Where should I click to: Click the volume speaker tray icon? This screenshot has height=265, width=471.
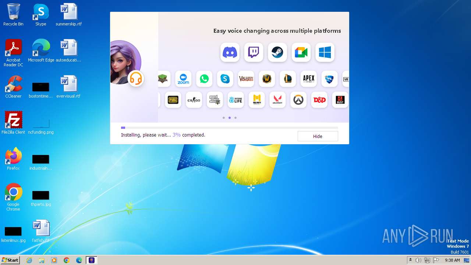418,260
